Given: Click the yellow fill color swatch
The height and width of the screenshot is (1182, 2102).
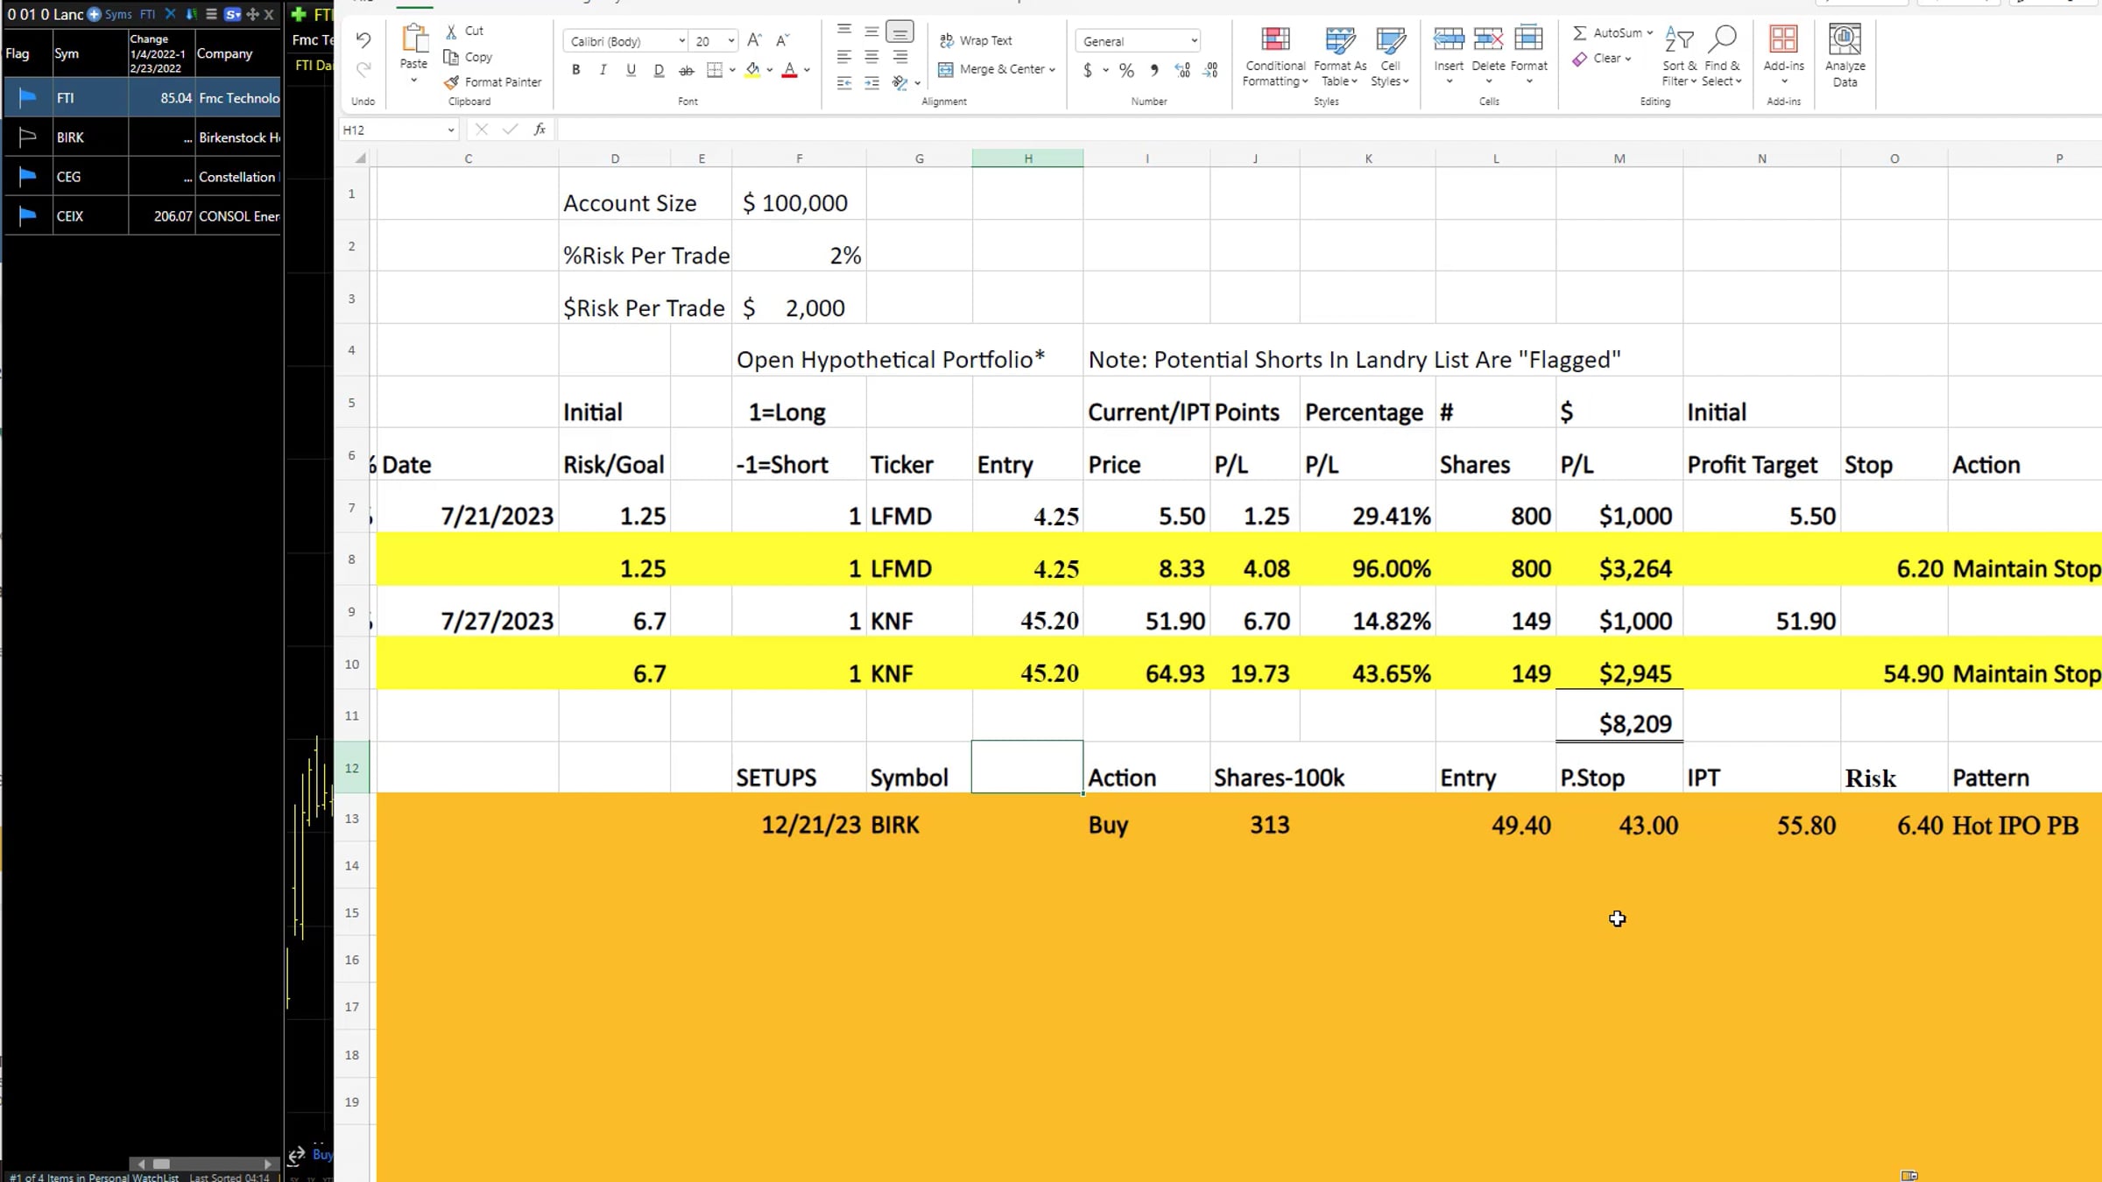Looking at the screenshot, I should point(752,70).
